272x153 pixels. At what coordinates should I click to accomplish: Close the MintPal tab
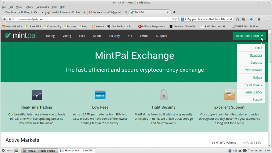click(168, 12)
